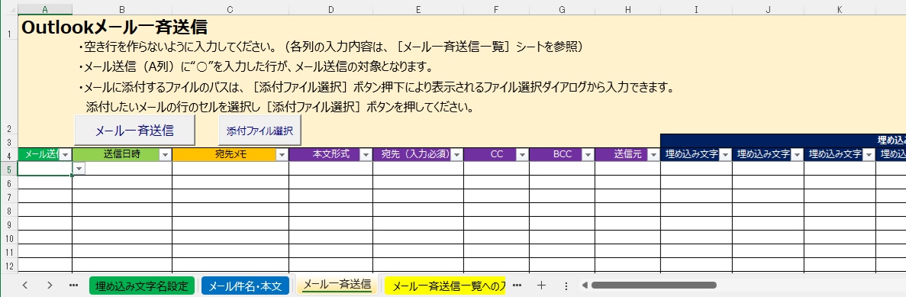Open the yellow メール一斉送信一覧への sheet tab

click(x=445, y=286)
